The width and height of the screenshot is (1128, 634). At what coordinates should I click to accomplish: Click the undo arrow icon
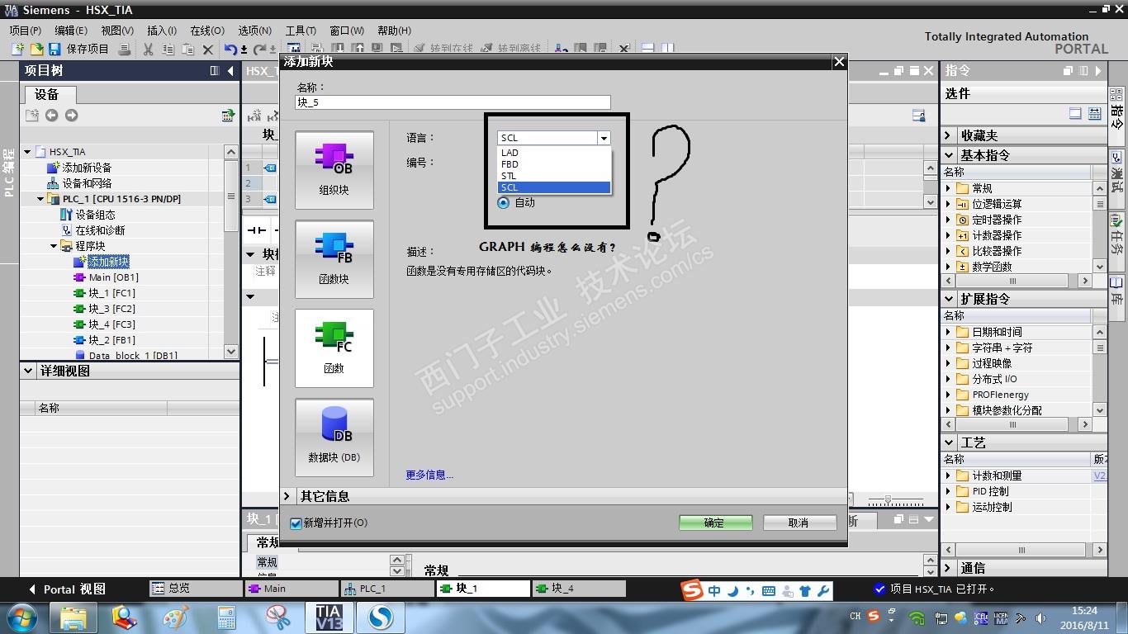(230, 50)
